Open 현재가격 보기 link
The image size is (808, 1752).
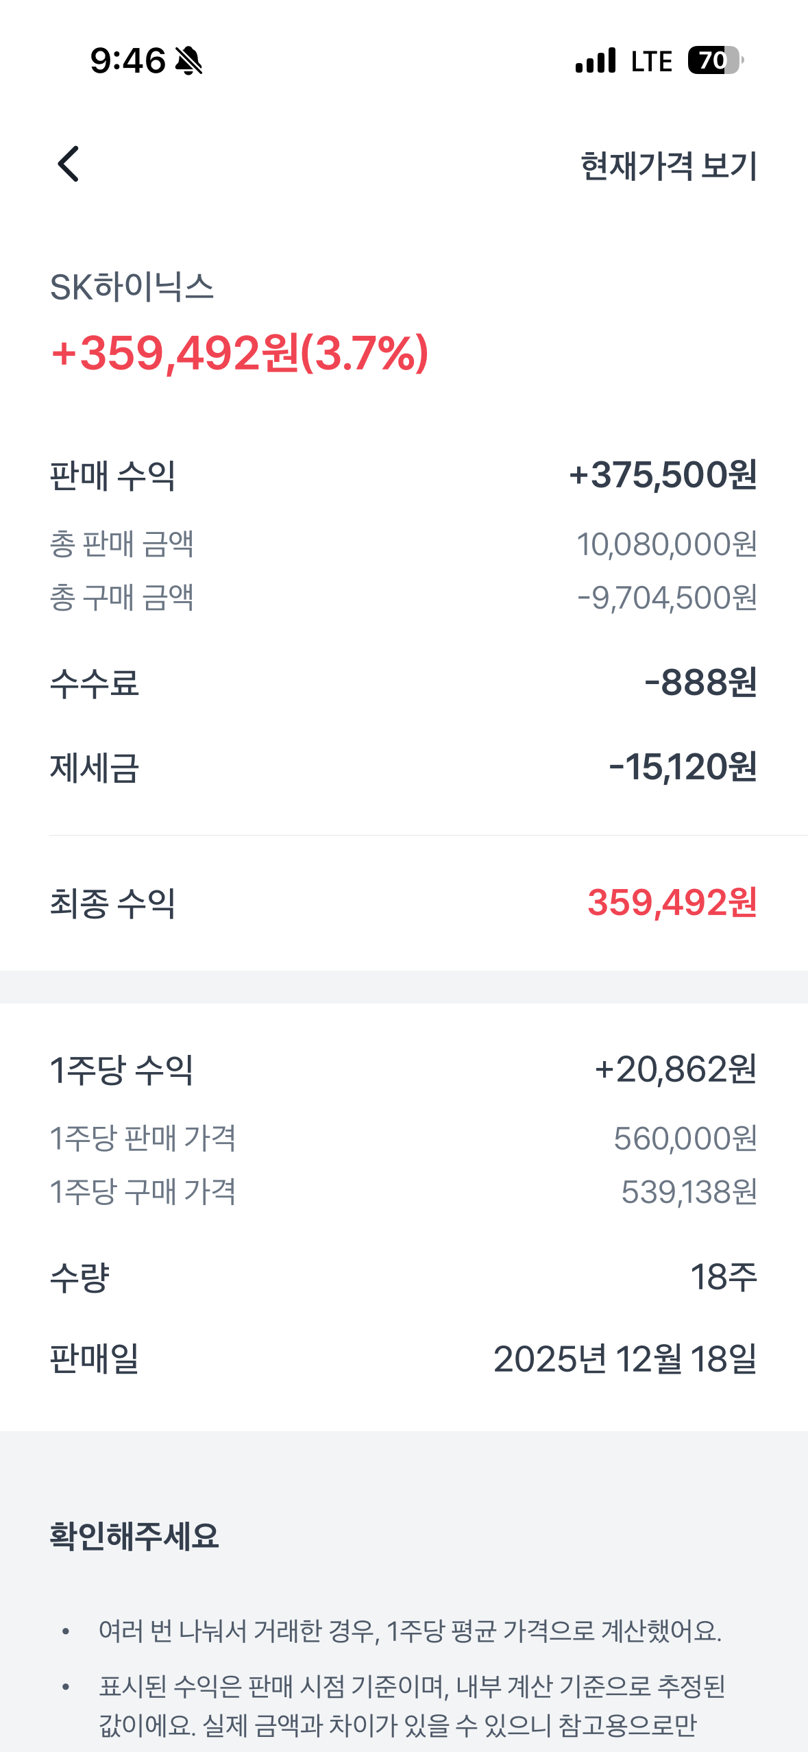coord(668,166)
